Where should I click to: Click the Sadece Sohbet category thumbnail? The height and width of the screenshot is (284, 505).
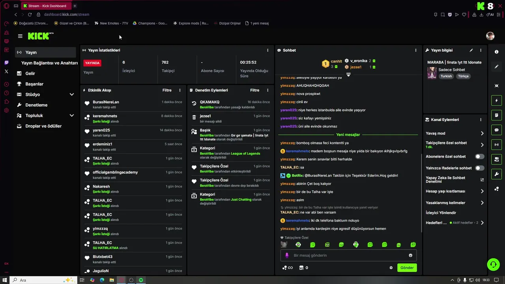pos(432,73)
